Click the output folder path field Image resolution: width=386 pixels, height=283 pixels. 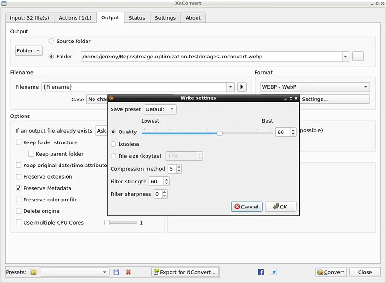[212, 57]
